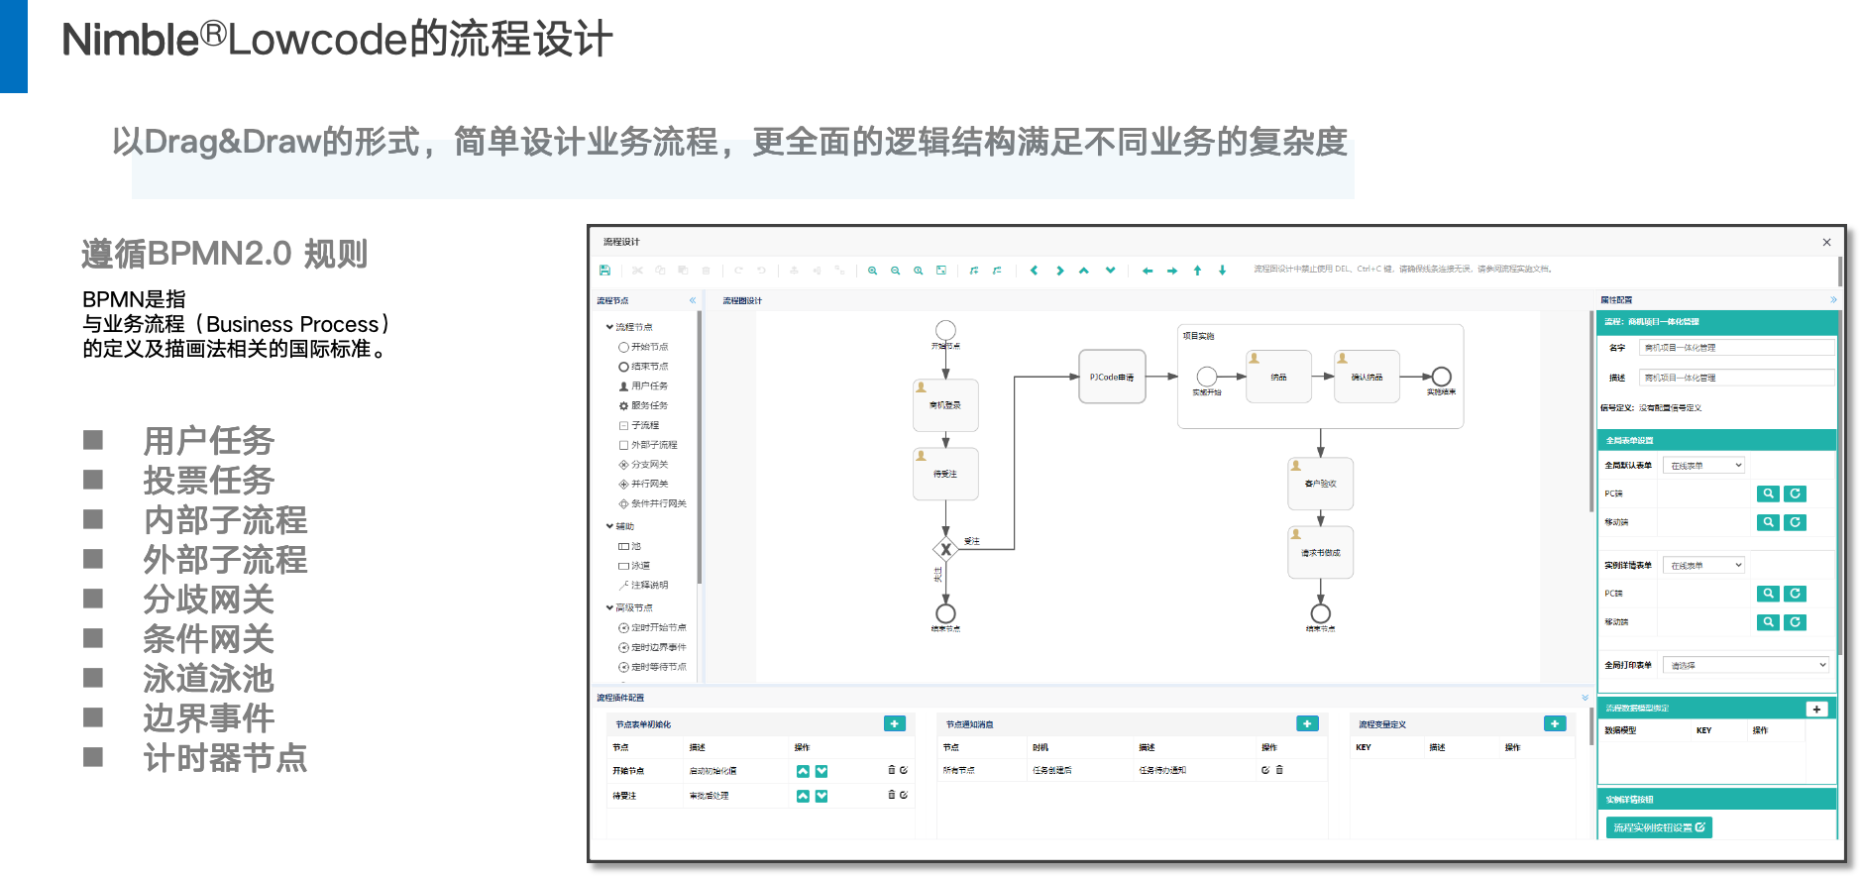Click the zoom in magnifier icon
The height and width of the screenshot is (877, 1861).
(x=872, y=271)
